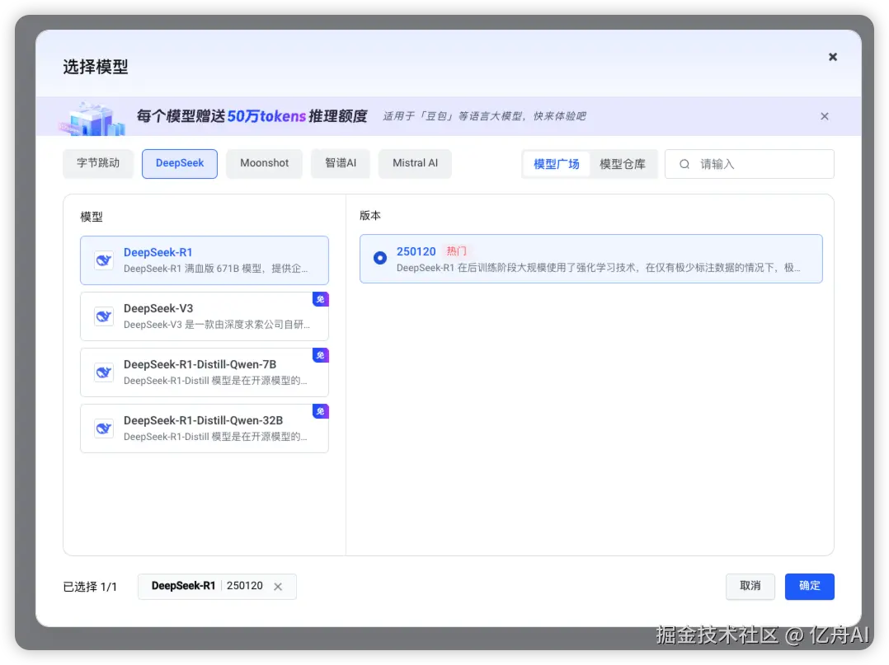Image resolution: width=889 pixels, height=665 pixels.
Task: Click the 免 badge on DeepSeek-R1-Distill-Qwen-32B
Action: pos(320,411)
